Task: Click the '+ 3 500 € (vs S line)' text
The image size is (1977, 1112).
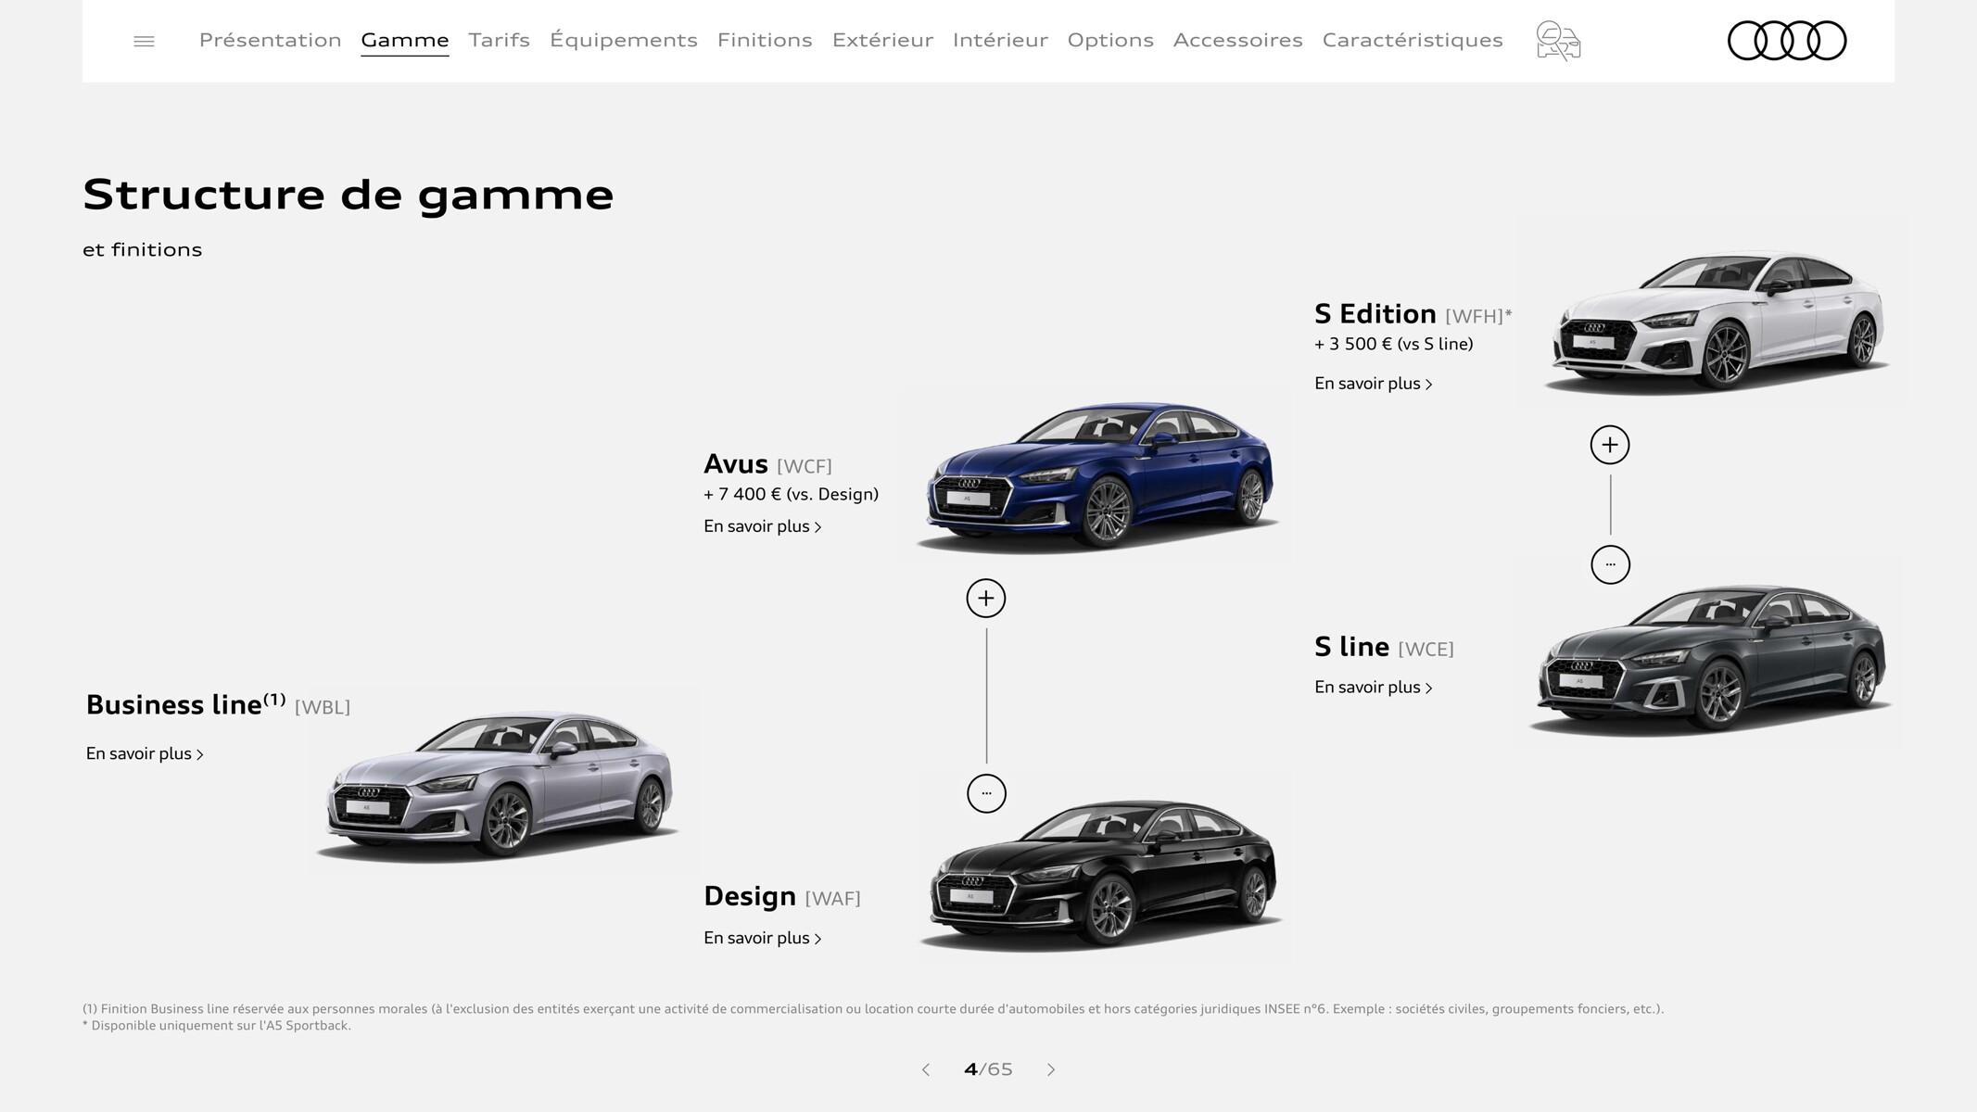Action: 1393,344
